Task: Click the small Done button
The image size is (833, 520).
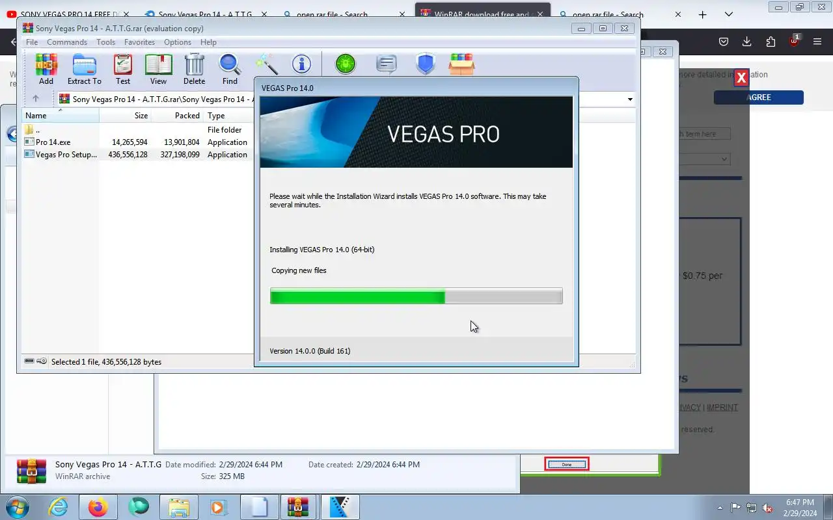Action: 566,464
